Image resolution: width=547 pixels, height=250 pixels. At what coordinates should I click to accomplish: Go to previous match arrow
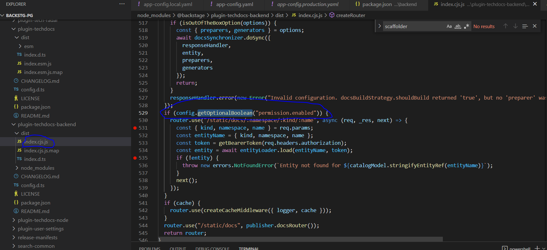[x=506, y=26]
